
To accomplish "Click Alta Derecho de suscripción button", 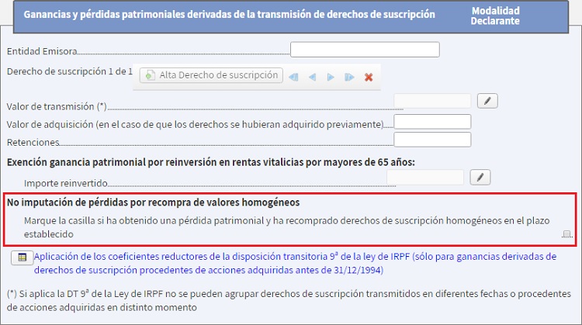I will pyautogui.click(x=211, y=75).
